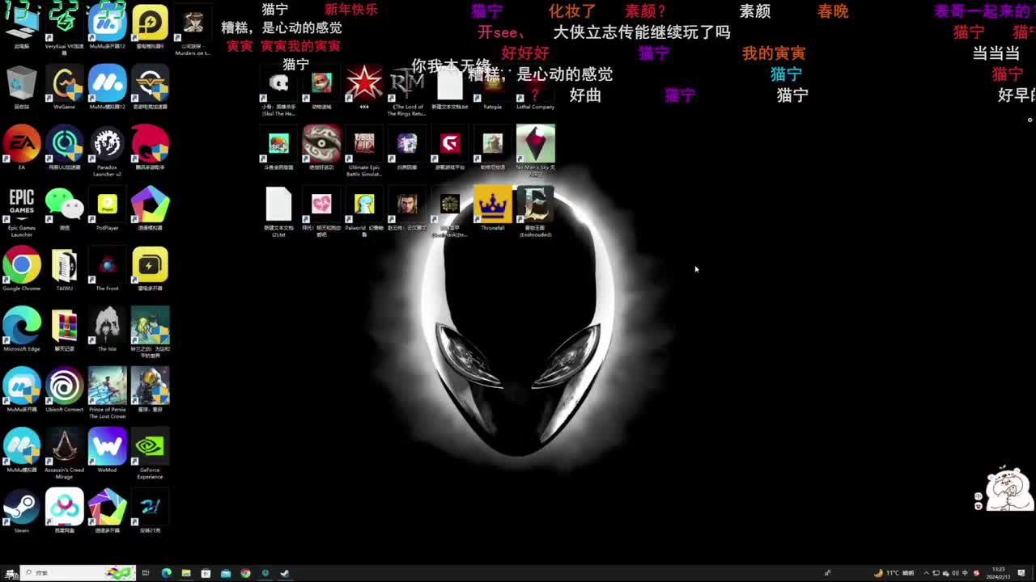
Task: Open the pink heart game shortcut
Action: (x=321, y=212)
